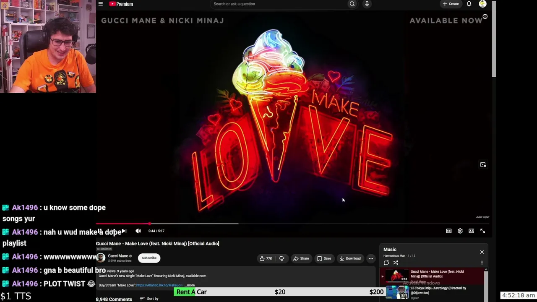537x302 pixels.
Task: Like the Make Love video
Action: click(266, 258)
